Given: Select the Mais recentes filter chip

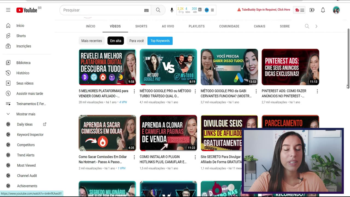Looking at the screenshot, I should point(92,41).
